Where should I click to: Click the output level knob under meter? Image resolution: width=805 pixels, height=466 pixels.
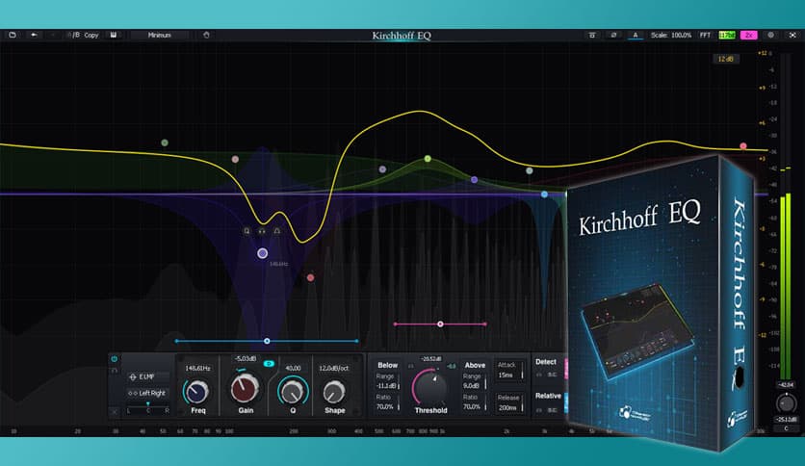[786, 403]
